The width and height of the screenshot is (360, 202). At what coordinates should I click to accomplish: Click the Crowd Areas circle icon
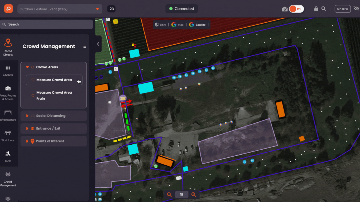point(33,67)
